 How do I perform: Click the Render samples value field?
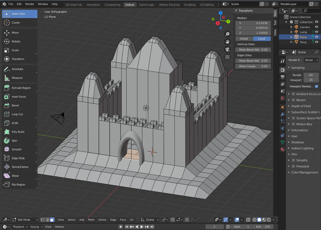coord(311,75)
